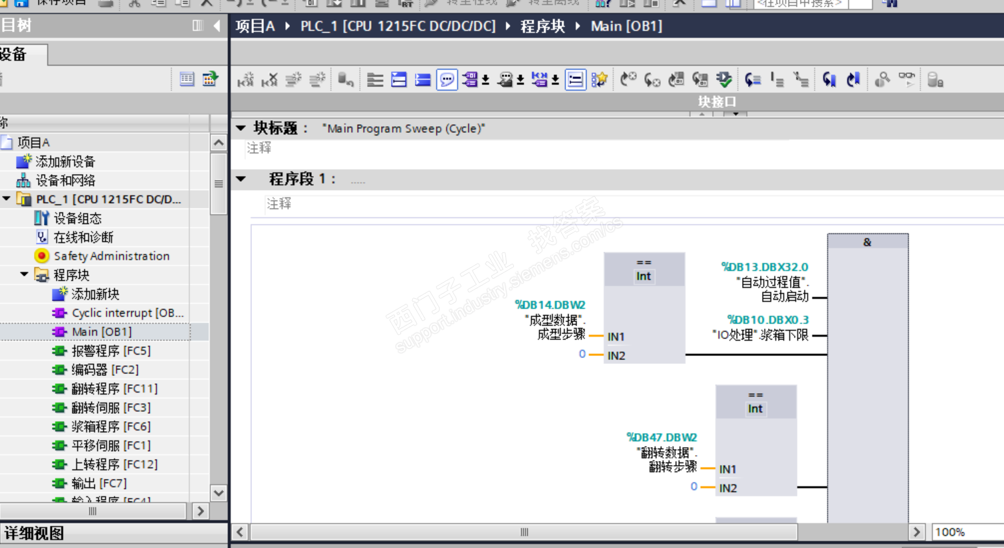Click the 块接口 interface bar
Viewport: 1004px width, 548px height.
coord(717,102)
